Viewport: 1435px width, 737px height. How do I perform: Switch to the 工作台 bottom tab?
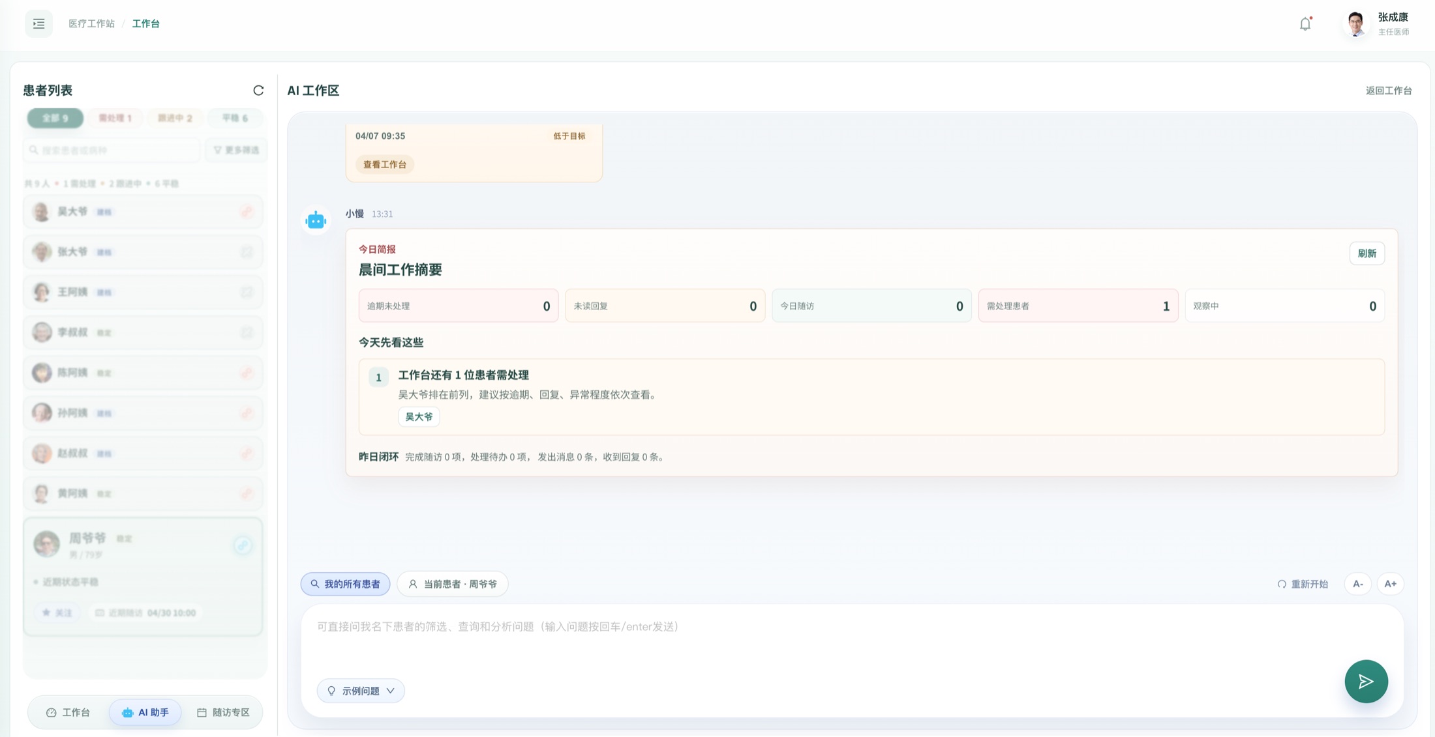68,712
